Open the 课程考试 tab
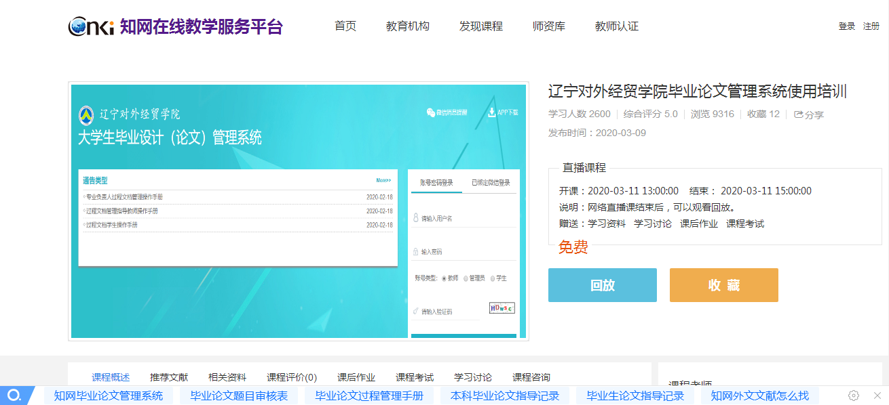Viewport: 889px width, 405px height. click(415, 377)
